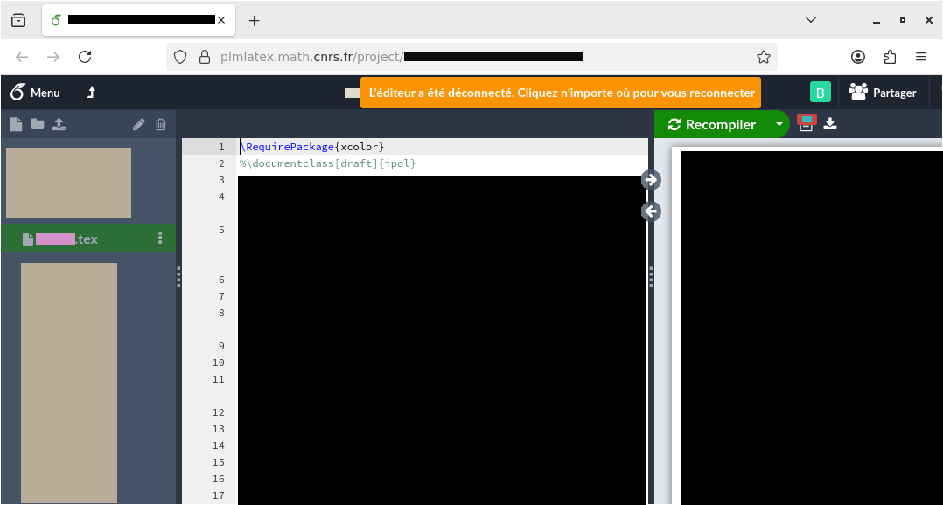943x505 pixels.
Task: Click the go to code location arrow
Action: (x=651, y=211)
